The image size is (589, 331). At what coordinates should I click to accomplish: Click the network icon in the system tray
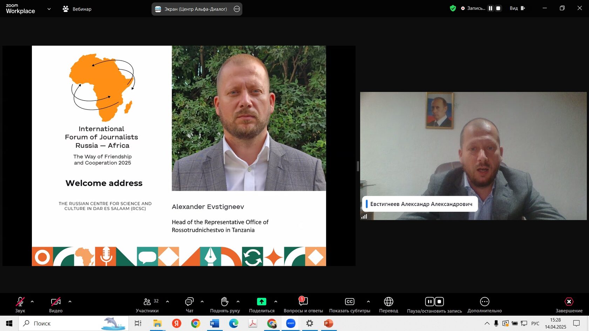524,323
